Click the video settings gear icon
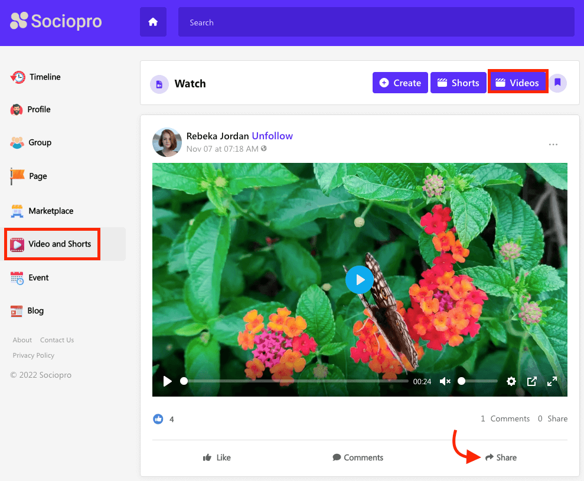This screenshot has height=481, width=584. pos(511,381)
